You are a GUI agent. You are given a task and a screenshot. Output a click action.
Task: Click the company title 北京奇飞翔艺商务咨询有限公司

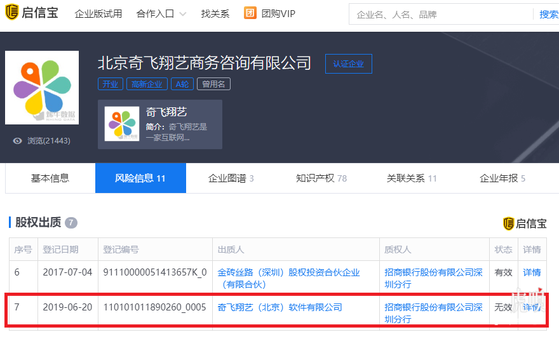(x=205, y=63)
